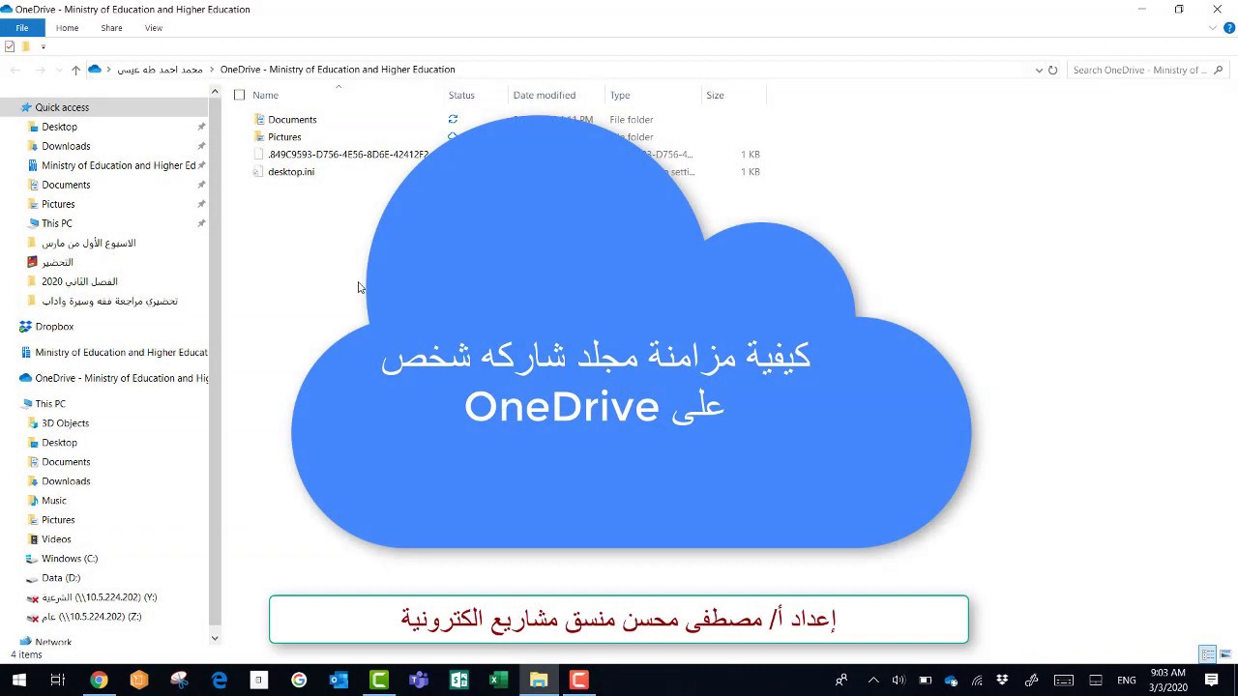1238x696 pixels.
Task: Select the desktop.ini file
Action: (291, 172)
